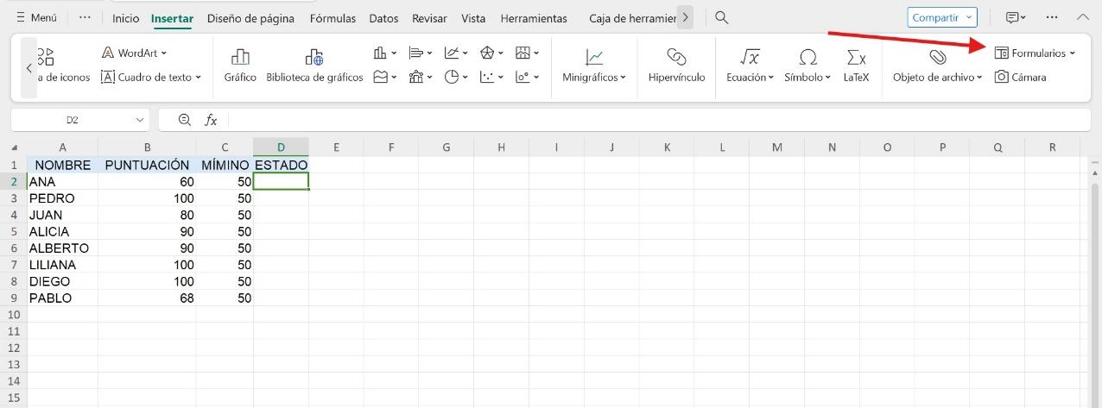Insert a Símbolo
Viewport: 1102px width, 408px height.
[807, 66]
